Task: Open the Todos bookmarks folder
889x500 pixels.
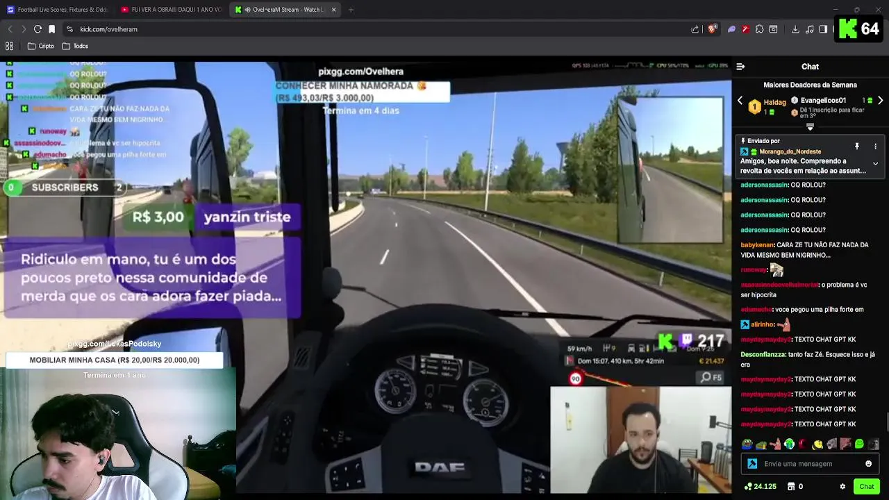Action: tap(75, 46)
